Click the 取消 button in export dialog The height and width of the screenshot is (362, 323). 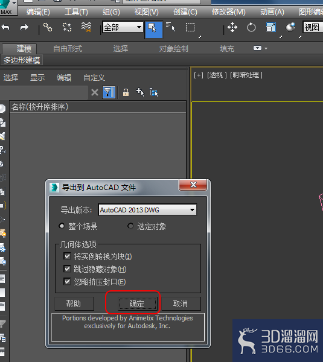pos(181,303)
